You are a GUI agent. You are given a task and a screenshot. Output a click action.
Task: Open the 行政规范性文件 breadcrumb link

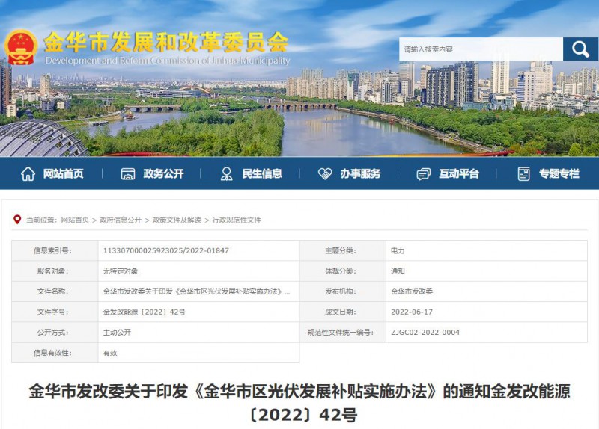click(x=237, y=220)
